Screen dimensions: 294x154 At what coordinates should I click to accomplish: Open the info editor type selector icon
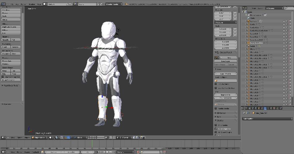click(3, 4)
